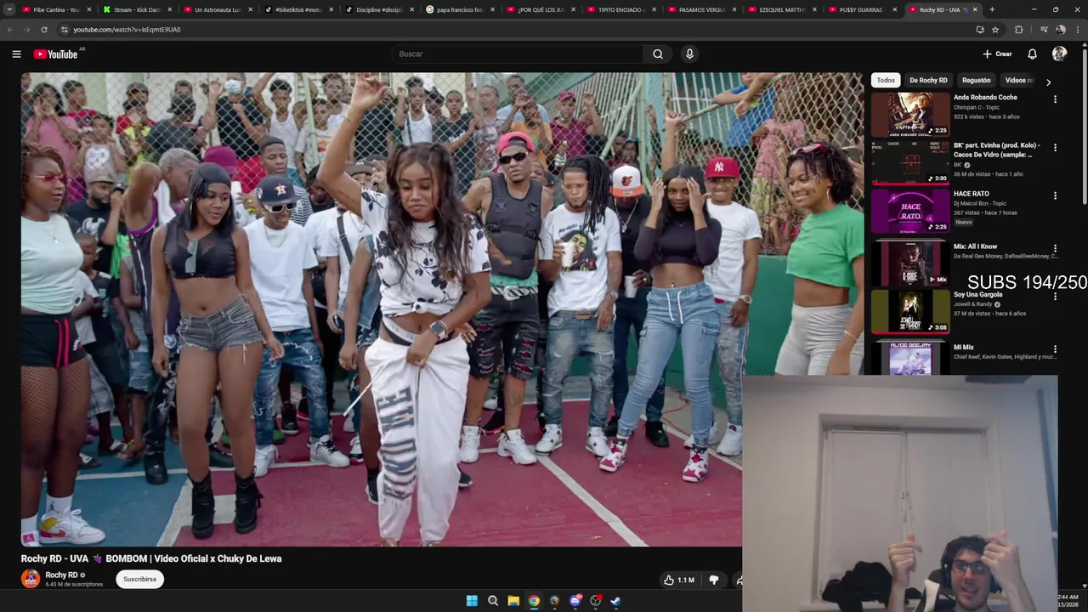Open Soy Una Gargola video title
The height and width of the screenshot is (612, 1088).
pos(977,294)
